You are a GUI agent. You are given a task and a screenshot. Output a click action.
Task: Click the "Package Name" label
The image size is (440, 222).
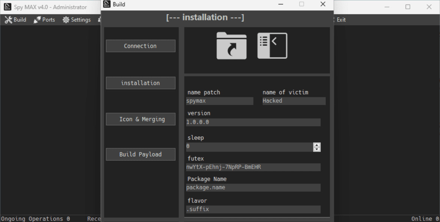point(207,179)
